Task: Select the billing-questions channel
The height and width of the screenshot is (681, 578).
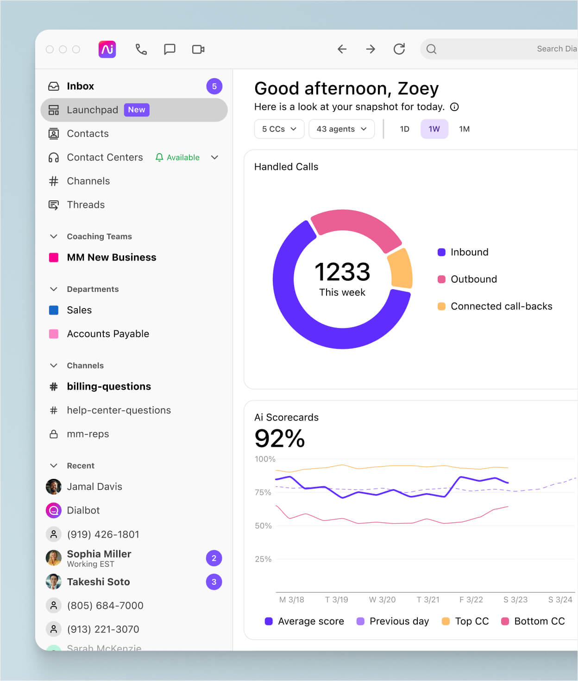Action: pos(109,386)
